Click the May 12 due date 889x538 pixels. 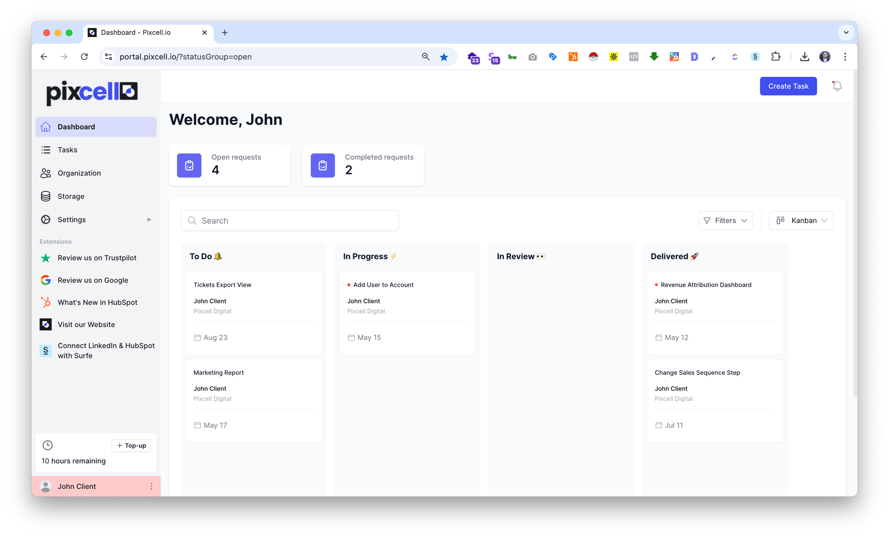[x=672, y=338]
